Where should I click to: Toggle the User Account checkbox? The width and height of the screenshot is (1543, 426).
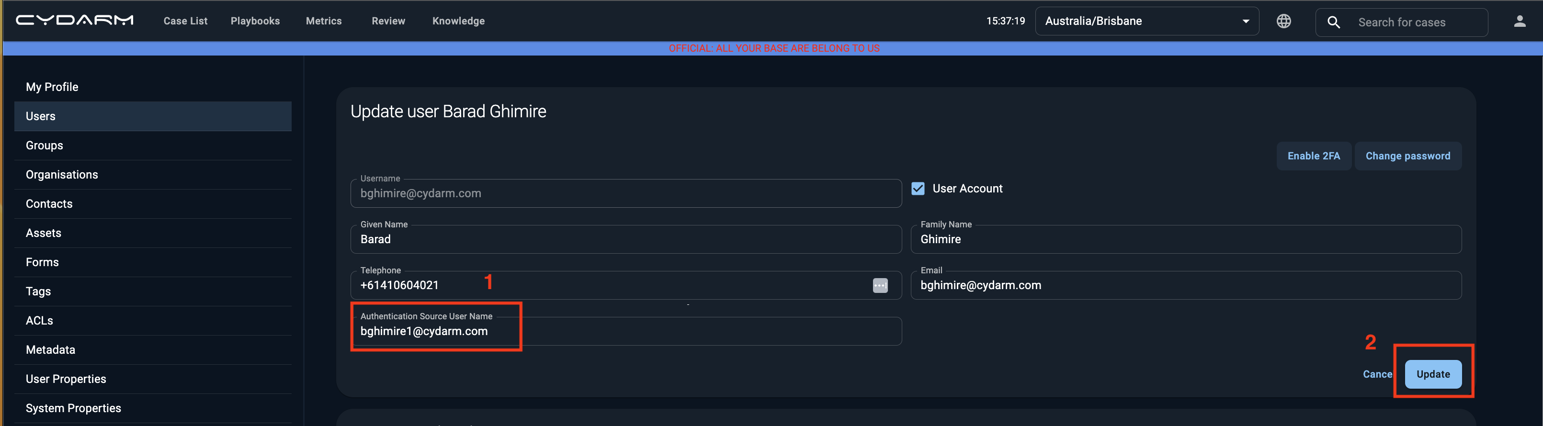coord(918,189)
